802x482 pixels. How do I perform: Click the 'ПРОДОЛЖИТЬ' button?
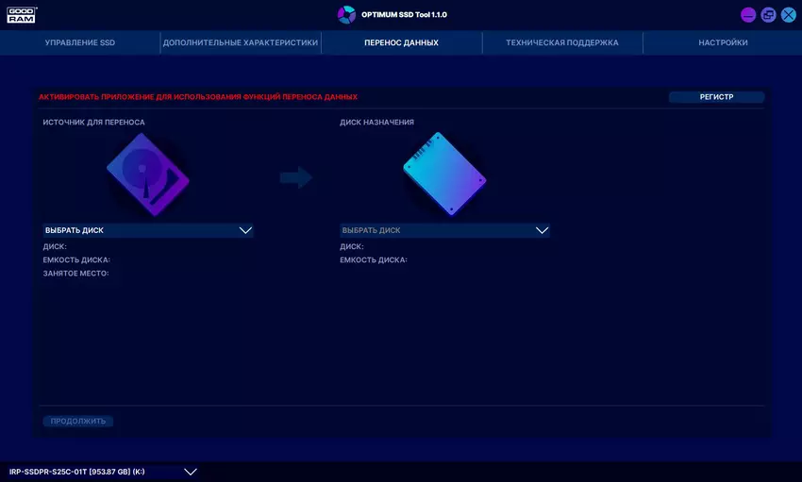[77, 422]
